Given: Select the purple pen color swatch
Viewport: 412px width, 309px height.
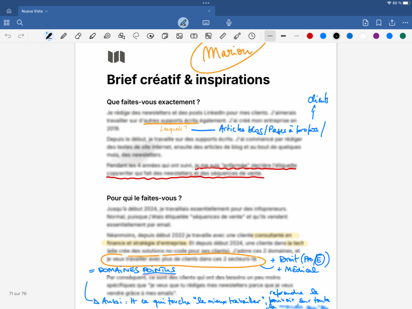Looking at the screenshot, I should point(376,36).
